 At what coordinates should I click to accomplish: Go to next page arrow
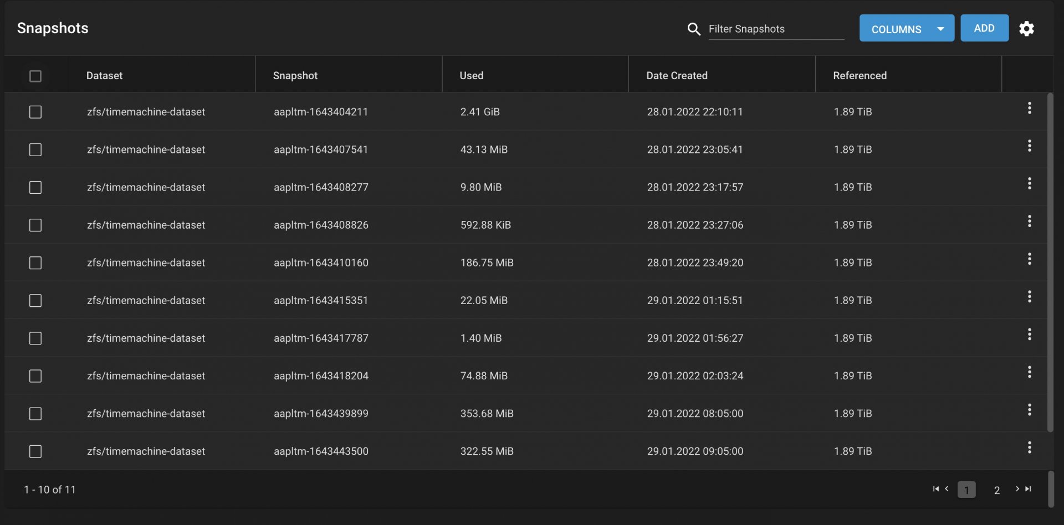1017,488
